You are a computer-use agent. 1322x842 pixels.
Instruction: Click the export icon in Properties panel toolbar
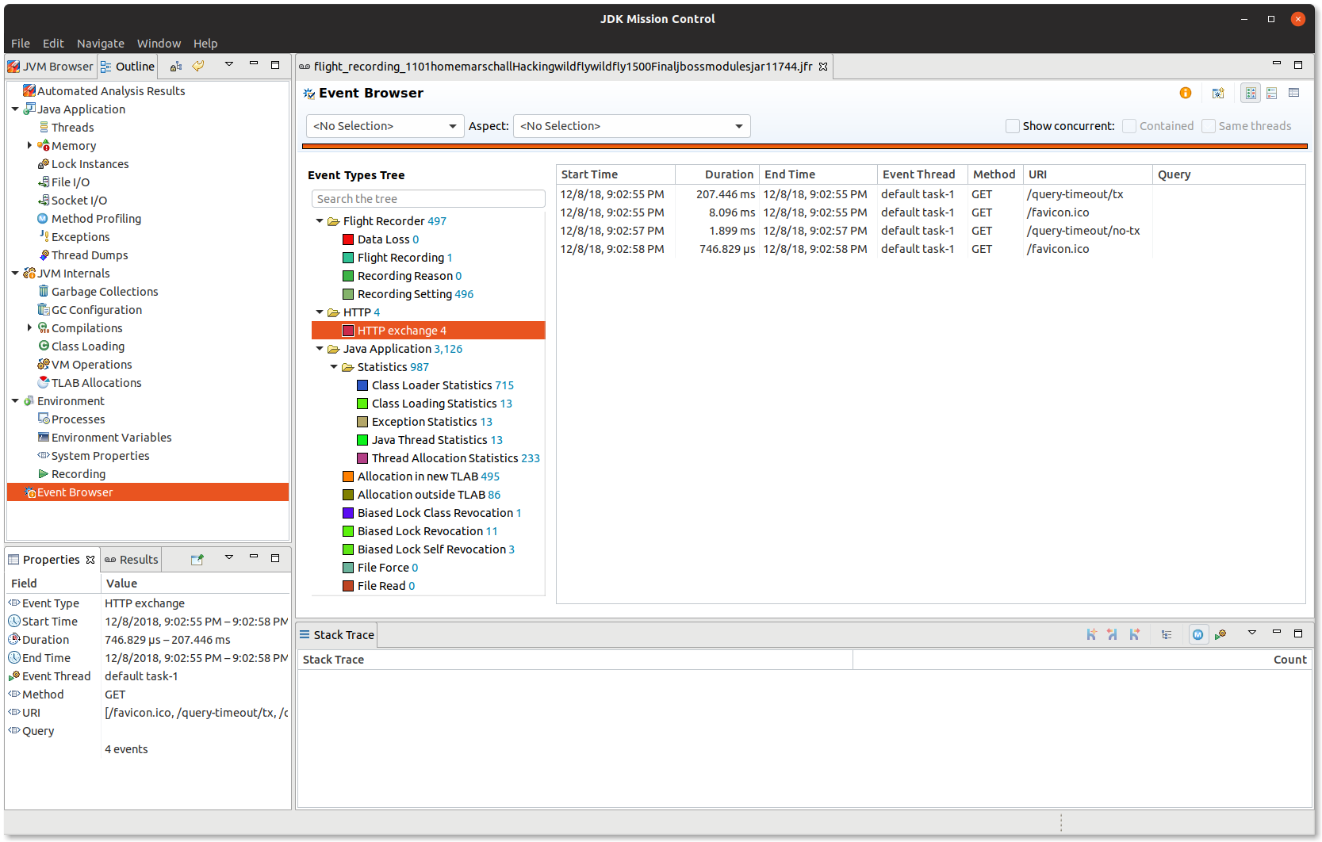(197, 559)
